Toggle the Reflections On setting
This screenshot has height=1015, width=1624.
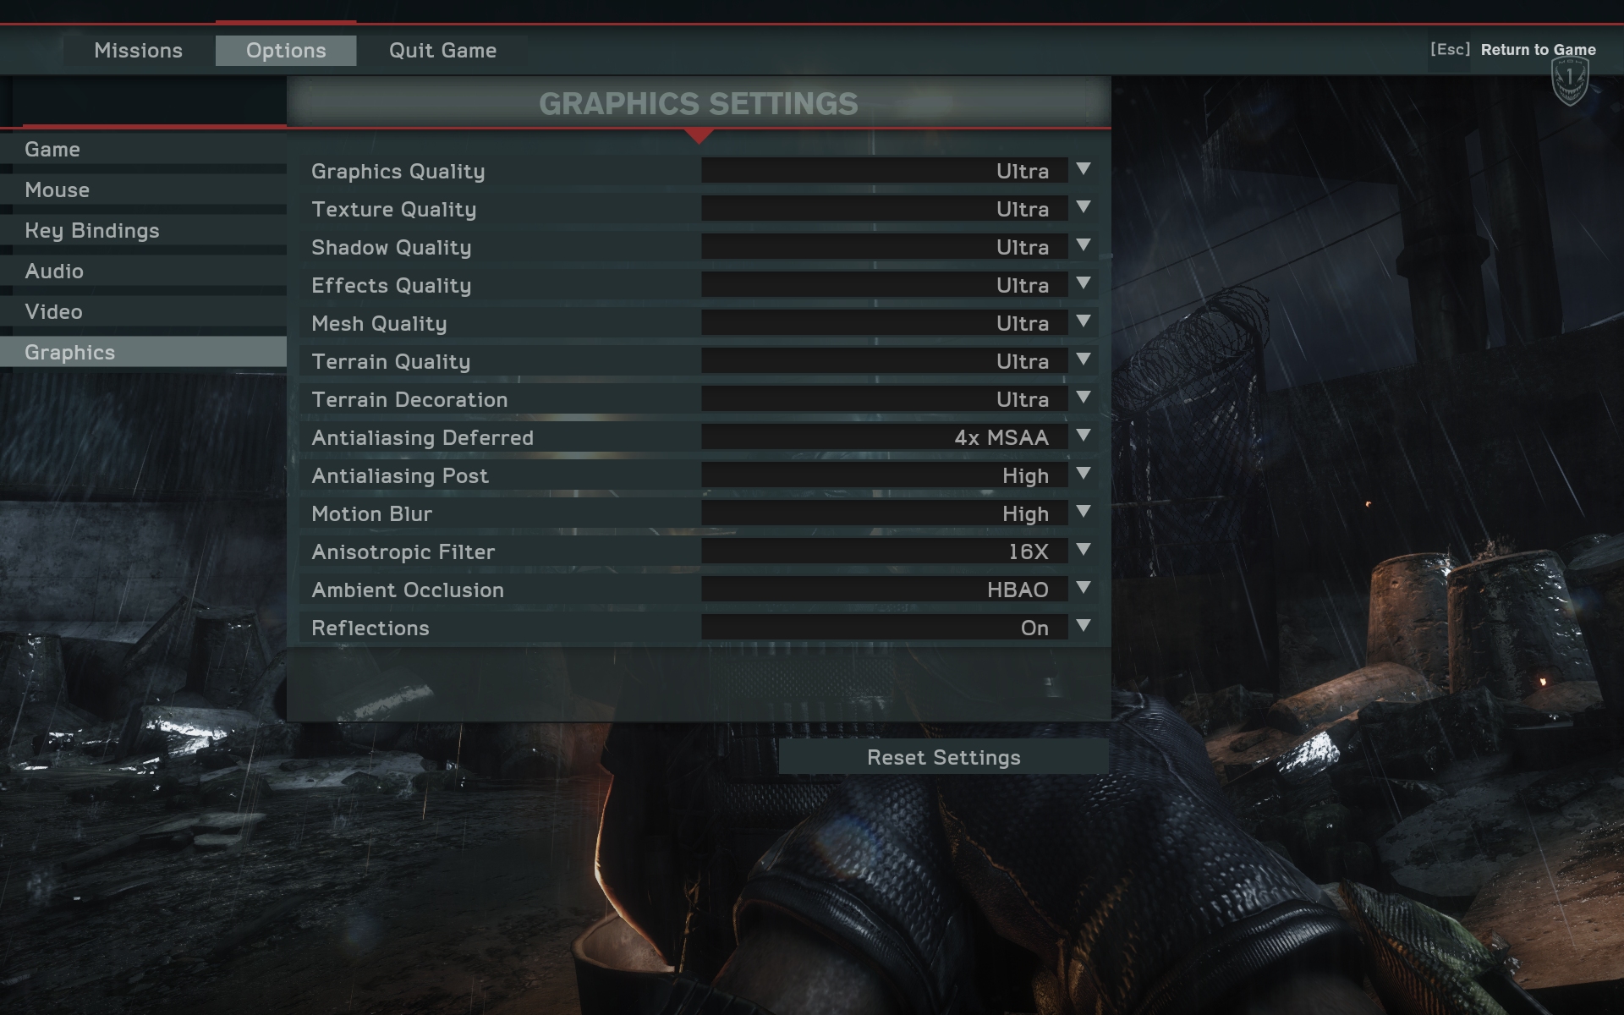[x=884, y=628]
